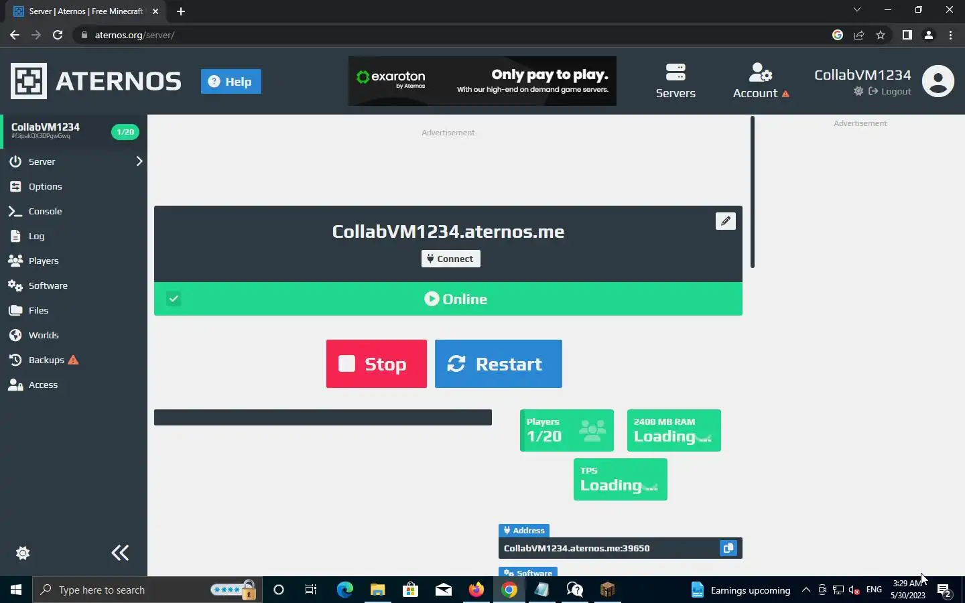The width and height of the screenshot is (965, 603).
Task: Collapse the sidebar with double chevron
Action: click(120, 553)
